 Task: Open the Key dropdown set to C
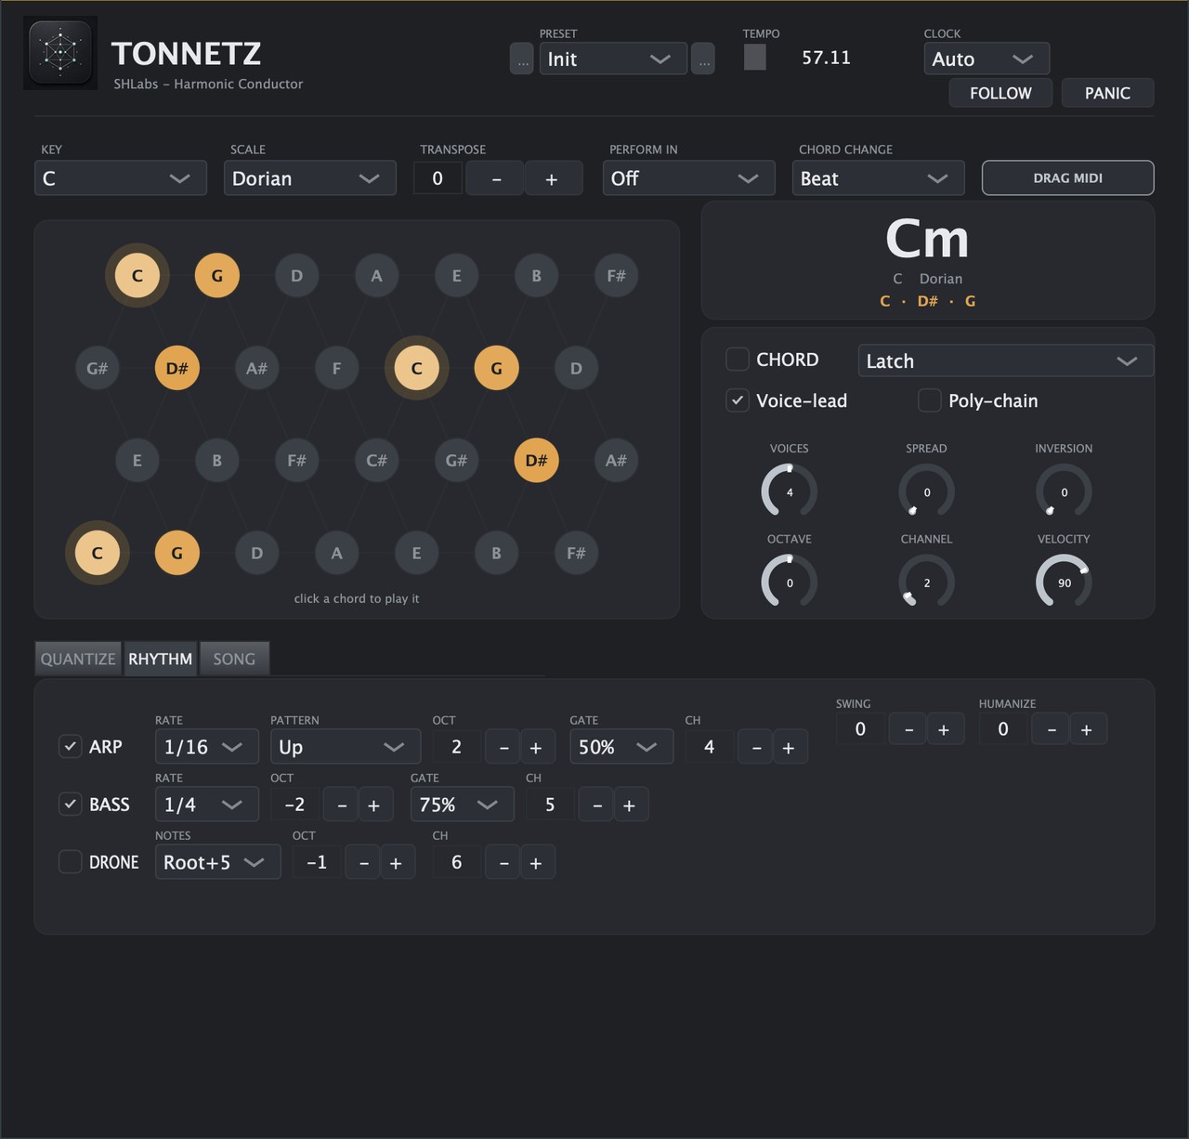point(121,178)
